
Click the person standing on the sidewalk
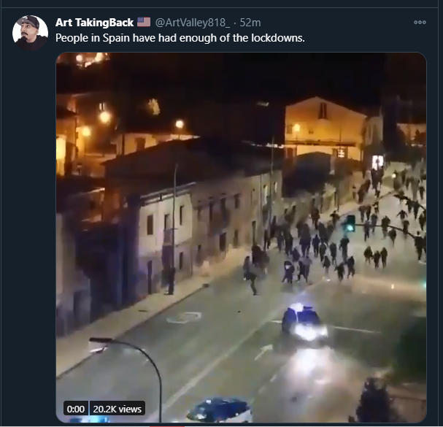(x=171, y=280)
